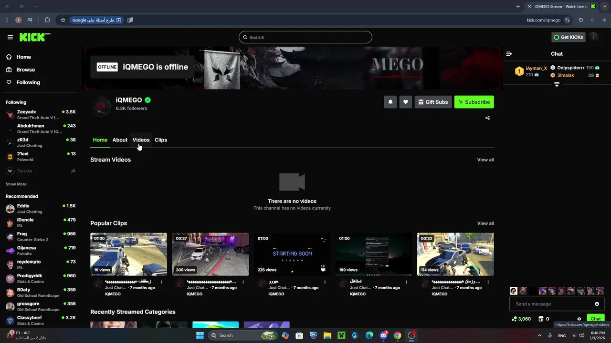
Task: Click the Gift Subs button
Action: pos(433,102)
